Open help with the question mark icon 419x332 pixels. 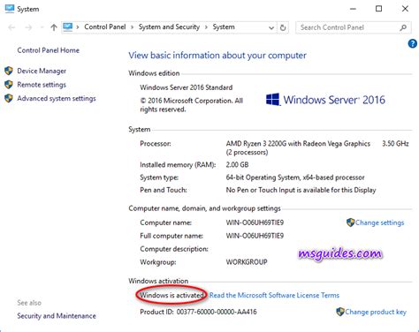[413, 44]
